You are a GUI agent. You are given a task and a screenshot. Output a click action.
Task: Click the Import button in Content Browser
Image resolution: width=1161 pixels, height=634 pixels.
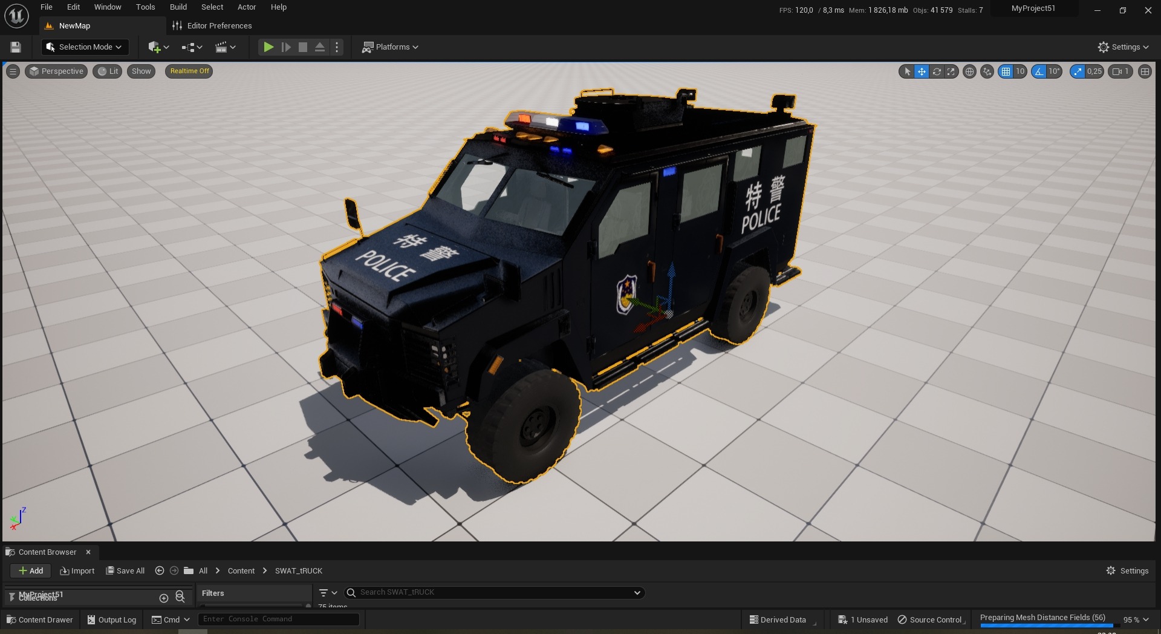(x=77, y=571)
